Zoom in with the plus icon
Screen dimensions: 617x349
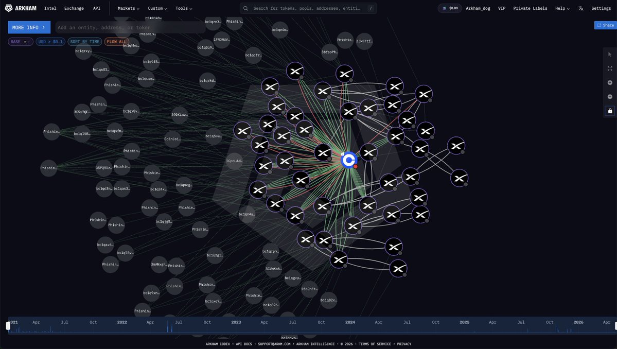click(609, 83)
